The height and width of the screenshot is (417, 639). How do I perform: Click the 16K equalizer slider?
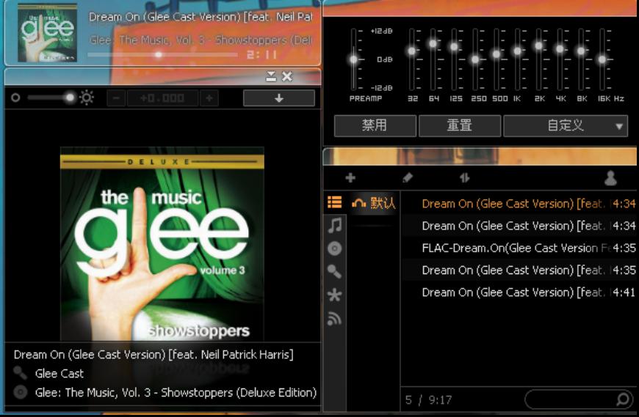(602, 60)
